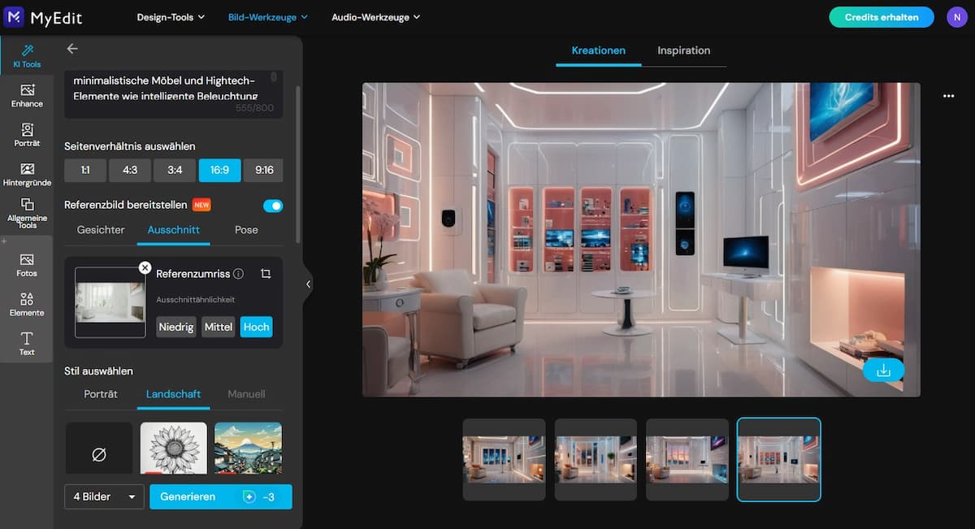Download the generated image
This screenshot has height=529, width=975.
click(x=884, y=371)
